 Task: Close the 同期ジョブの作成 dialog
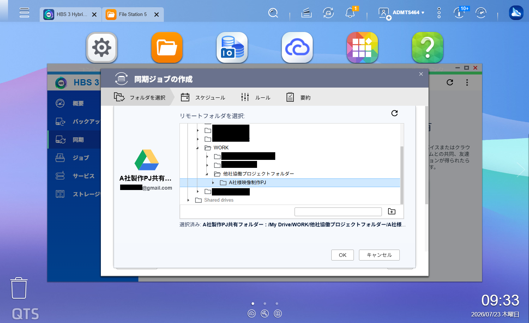point(421,74)
